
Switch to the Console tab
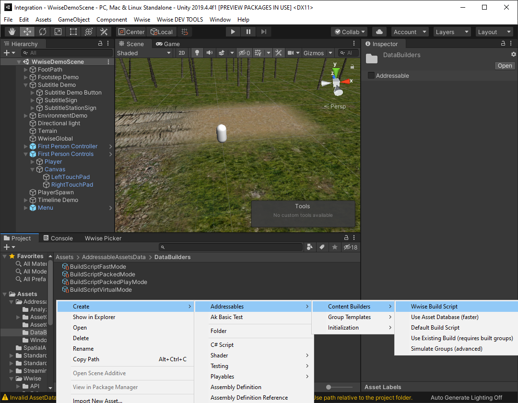pyautogui.click(x=58, y=238)
